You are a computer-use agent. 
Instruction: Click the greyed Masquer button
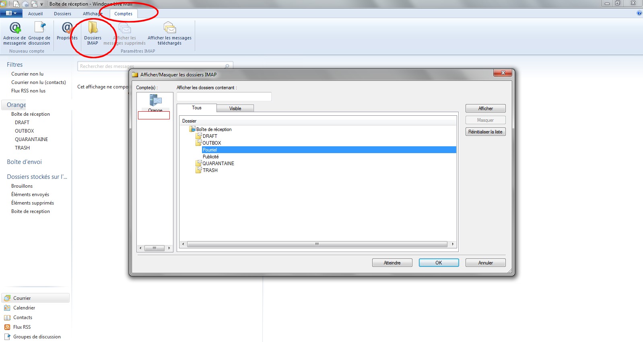point(486,120)
